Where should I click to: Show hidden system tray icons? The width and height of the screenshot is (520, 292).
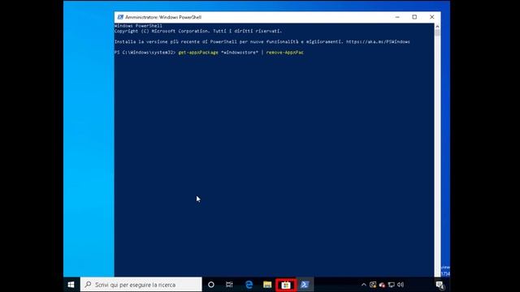click(363, 285)
